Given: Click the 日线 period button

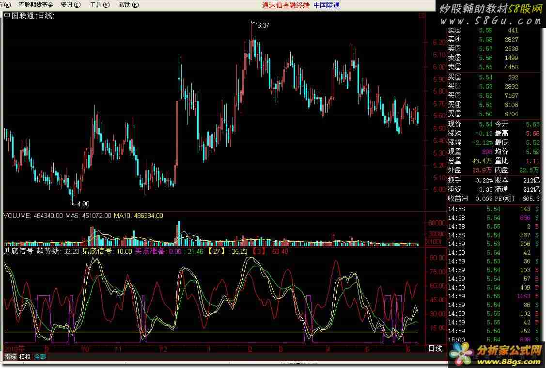Looking at the screenshot, I should (x=435, y=349).
